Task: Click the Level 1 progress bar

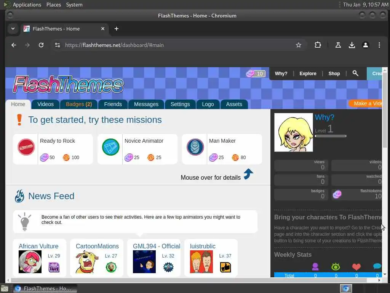Action: (x=331, y=136)
